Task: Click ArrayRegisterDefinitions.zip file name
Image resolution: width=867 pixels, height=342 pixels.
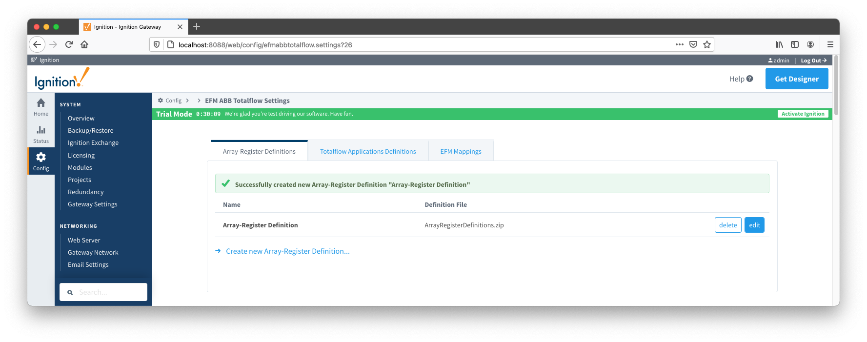Action: [464, 225]
